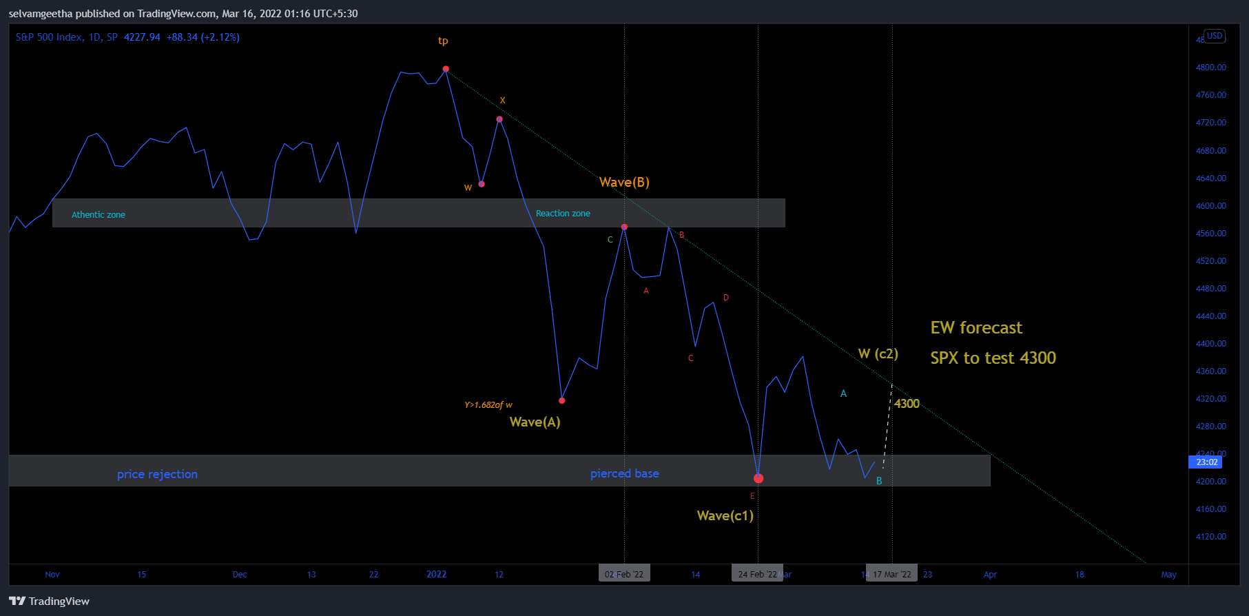Click the TradingView logo icon
Viewport: 1249px width, 616px height.
[17, 601]
